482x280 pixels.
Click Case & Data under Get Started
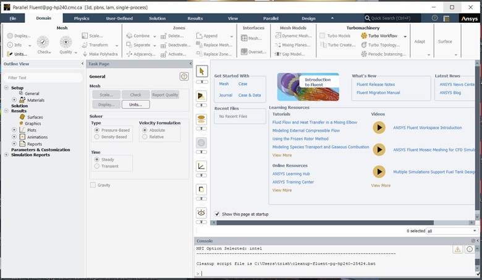[250, 95]
